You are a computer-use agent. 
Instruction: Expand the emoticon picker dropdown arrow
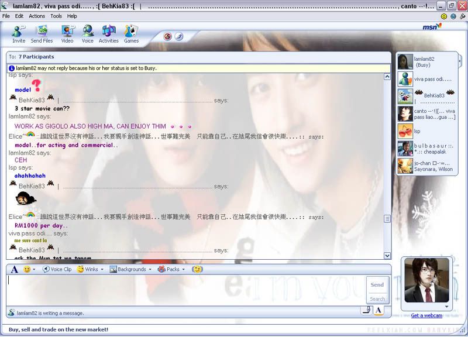(x=34, y=269)
